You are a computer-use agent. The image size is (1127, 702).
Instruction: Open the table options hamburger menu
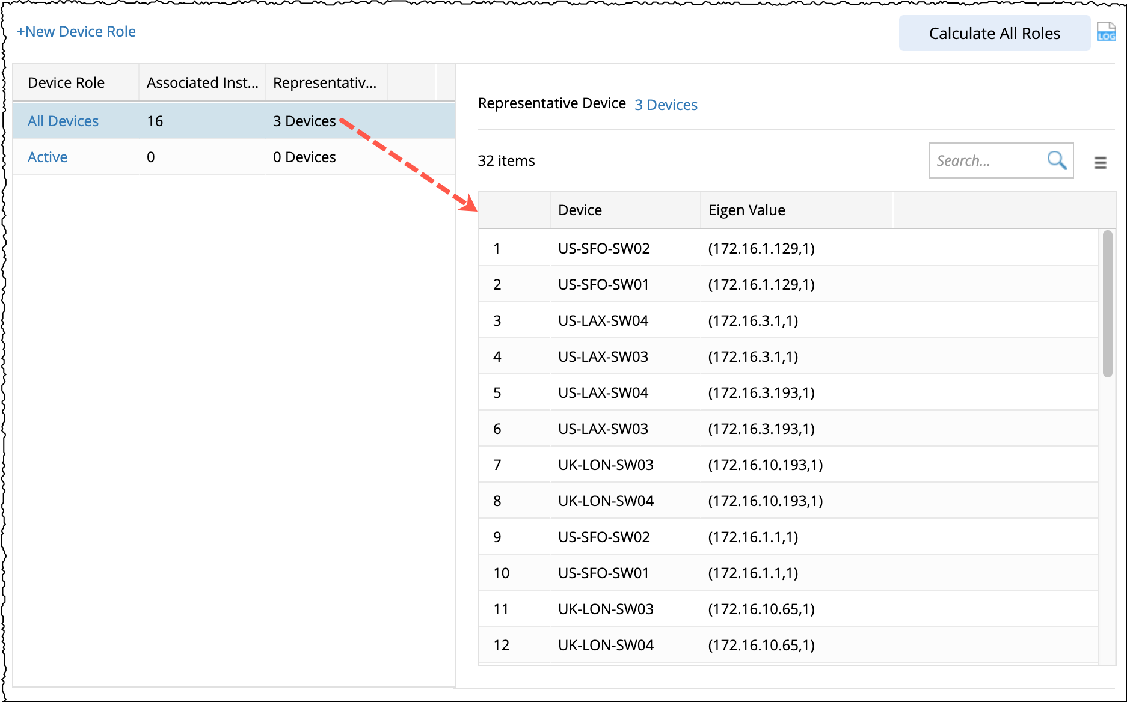1100,162
